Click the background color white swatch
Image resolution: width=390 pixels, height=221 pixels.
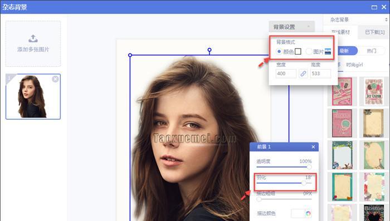(x=298, y=51)
